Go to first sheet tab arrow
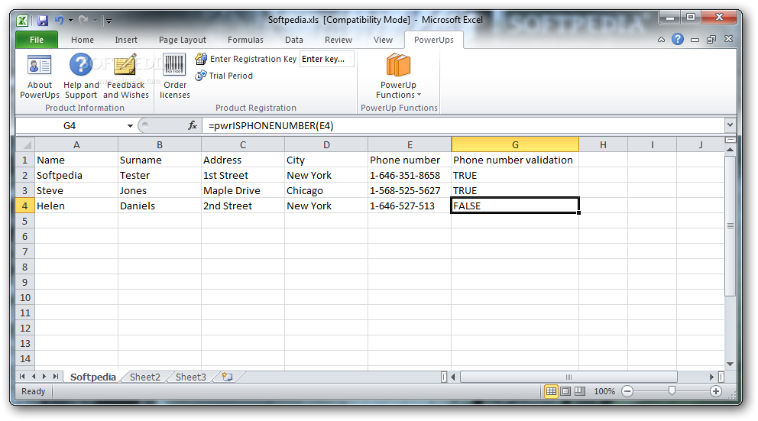The height and width of the screenshot is (421, 758). pyautogui.click(x=22, y=376)
